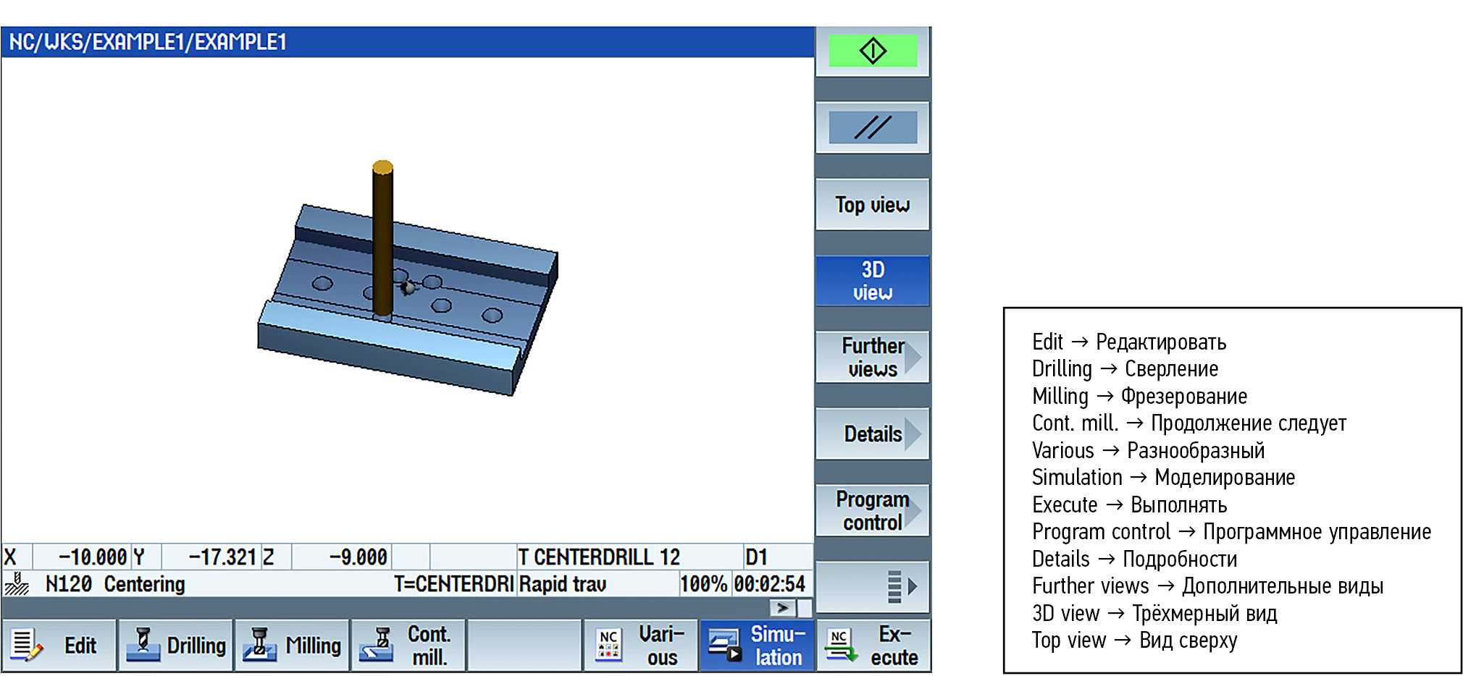The height and width of the screenshot is (676, 1463).
Task: Click the Contour milling icon
Action: [378, 644]
